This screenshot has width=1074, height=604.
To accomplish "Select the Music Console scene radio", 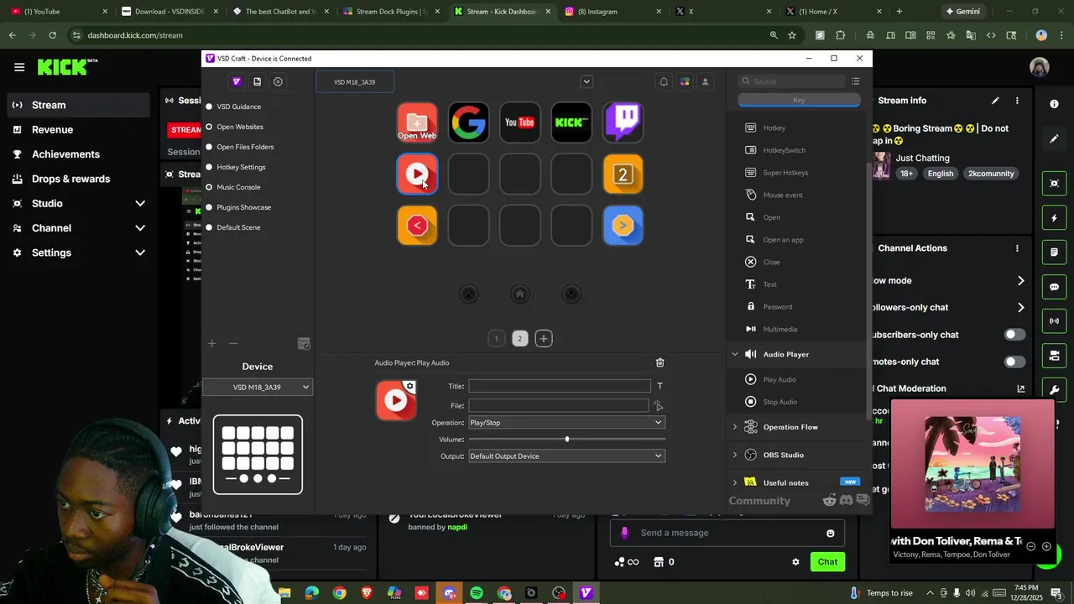I will [x=209, y=187].
